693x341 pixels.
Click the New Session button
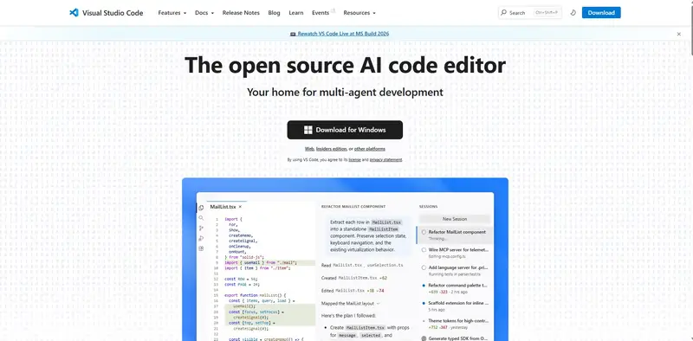454,219
